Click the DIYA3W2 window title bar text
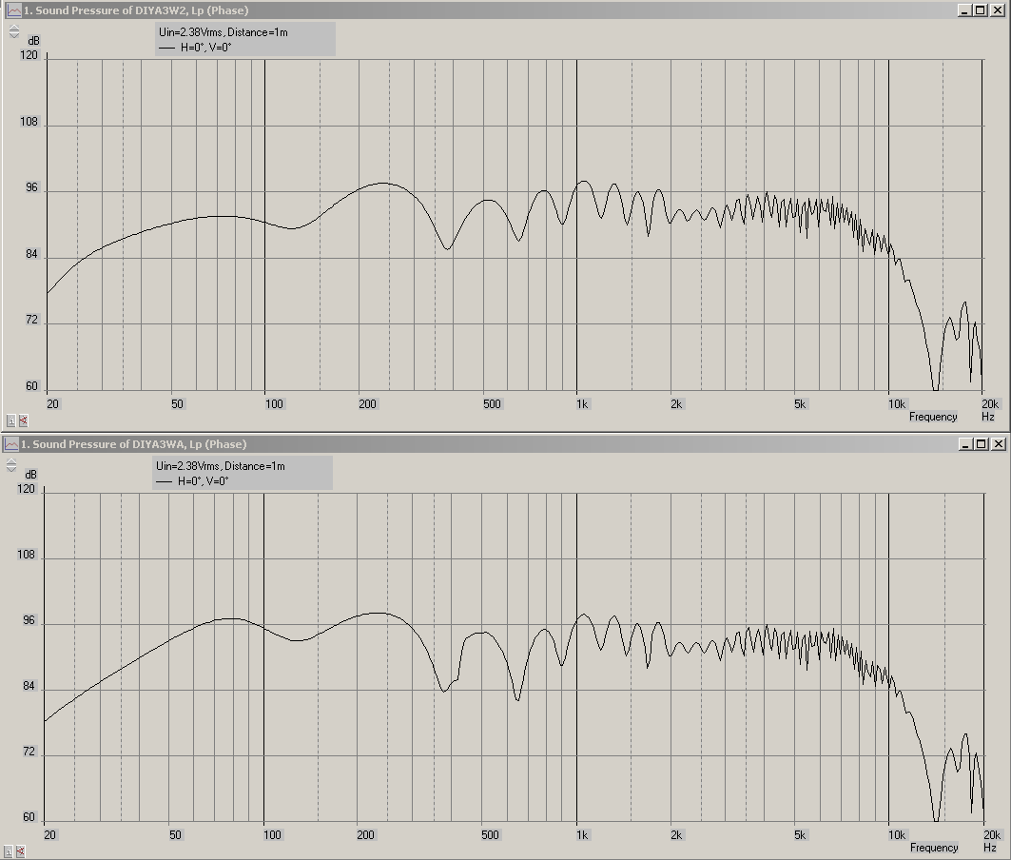The height and width of the screenshot is (860, 1011). (x=136, y=10)
